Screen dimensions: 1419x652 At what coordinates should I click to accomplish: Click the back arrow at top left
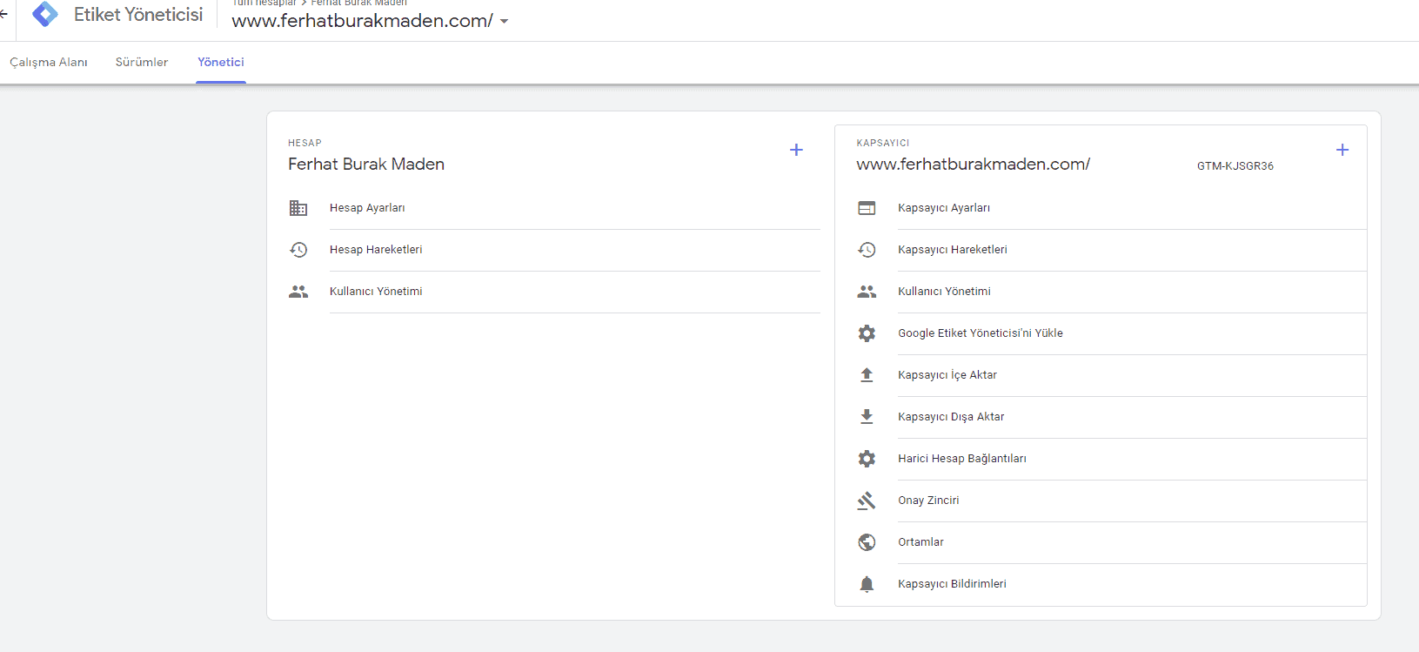pos(4,14)
